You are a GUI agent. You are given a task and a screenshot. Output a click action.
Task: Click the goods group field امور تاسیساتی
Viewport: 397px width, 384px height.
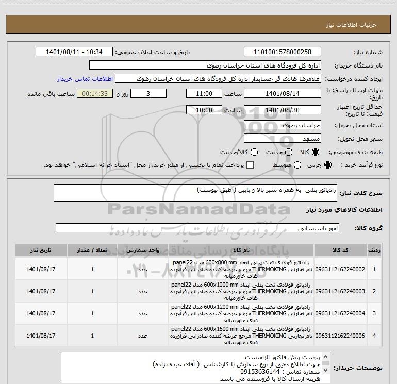197,228
